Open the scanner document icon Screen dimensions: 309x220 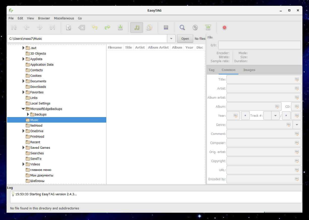click(x=69, y=27)
